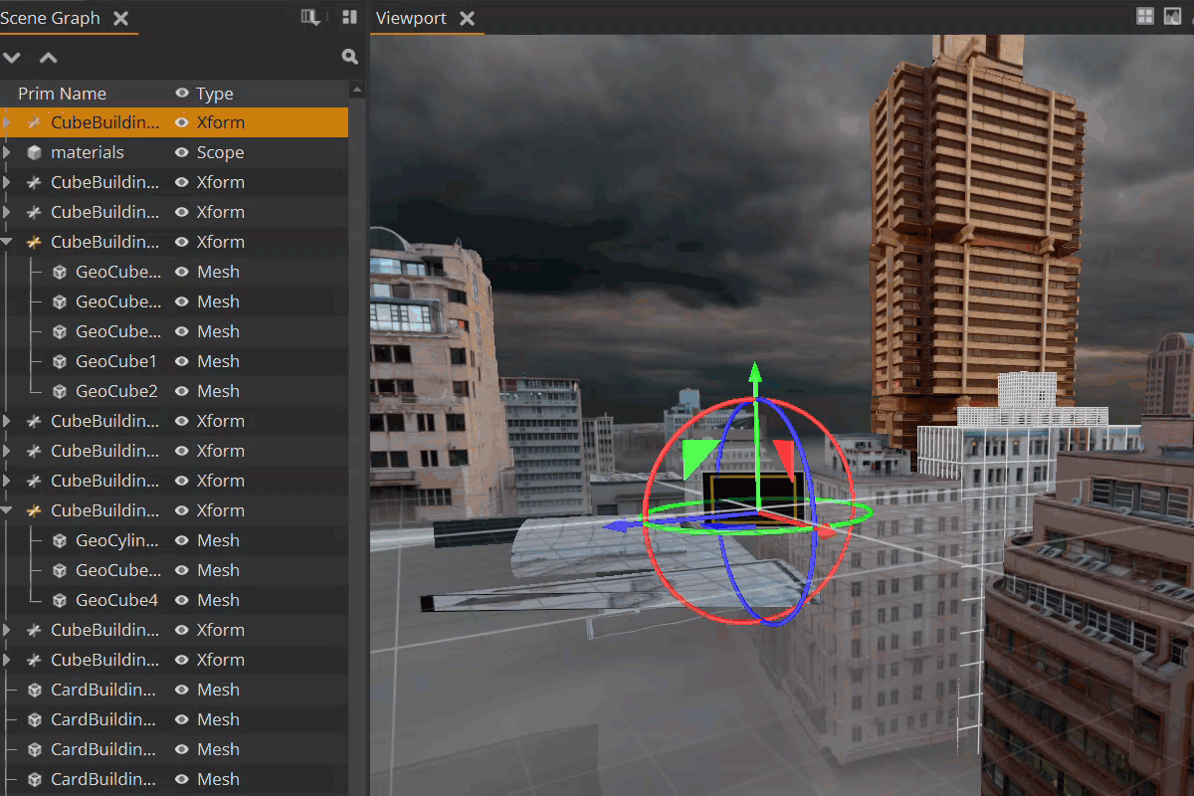Toggle the eye icon in the Type column header
This screenshot has height=796, width=1194.
tap(180, 93)
